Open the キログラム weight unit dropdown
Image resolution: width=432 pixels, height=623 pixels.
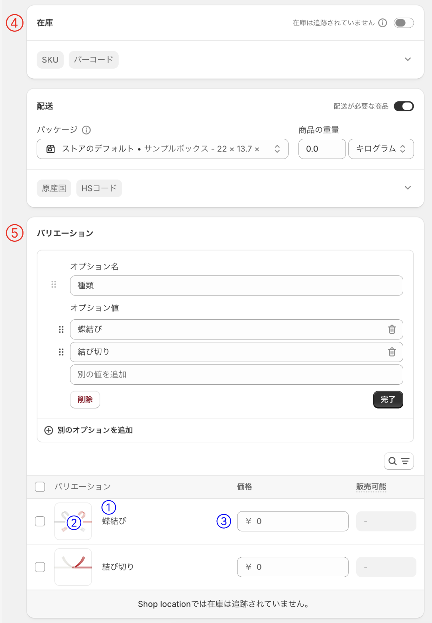tap(381, 149)
